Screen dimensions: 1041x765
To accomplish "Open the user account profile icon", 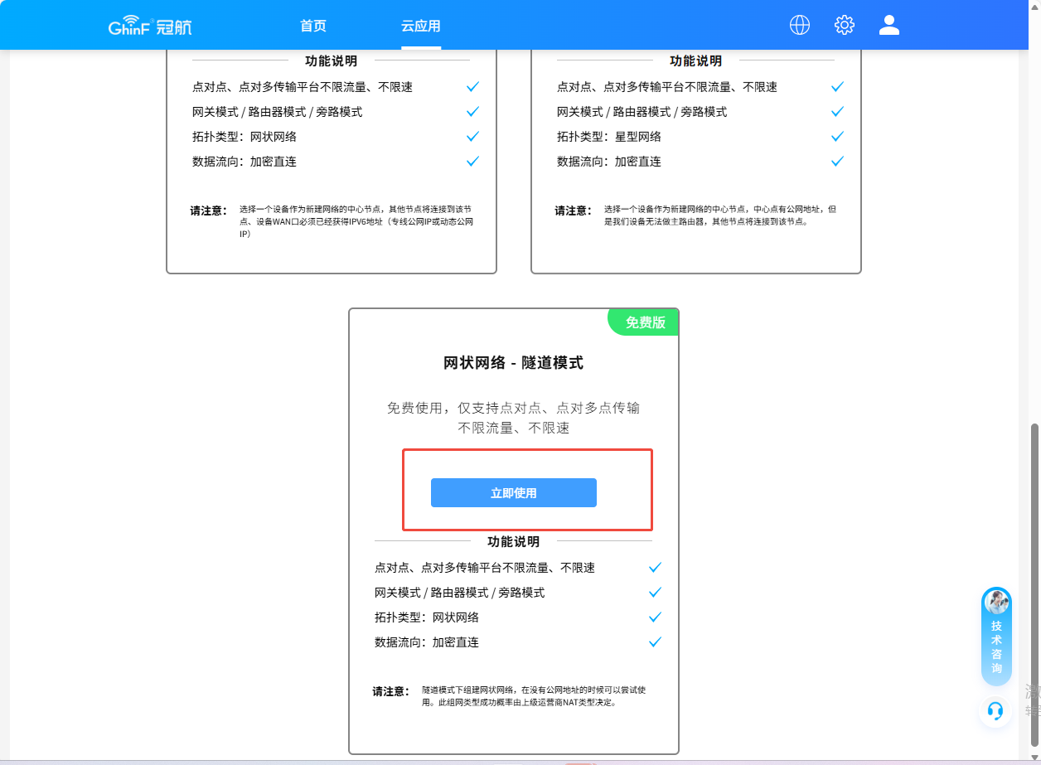I will [x=888, y=25].
